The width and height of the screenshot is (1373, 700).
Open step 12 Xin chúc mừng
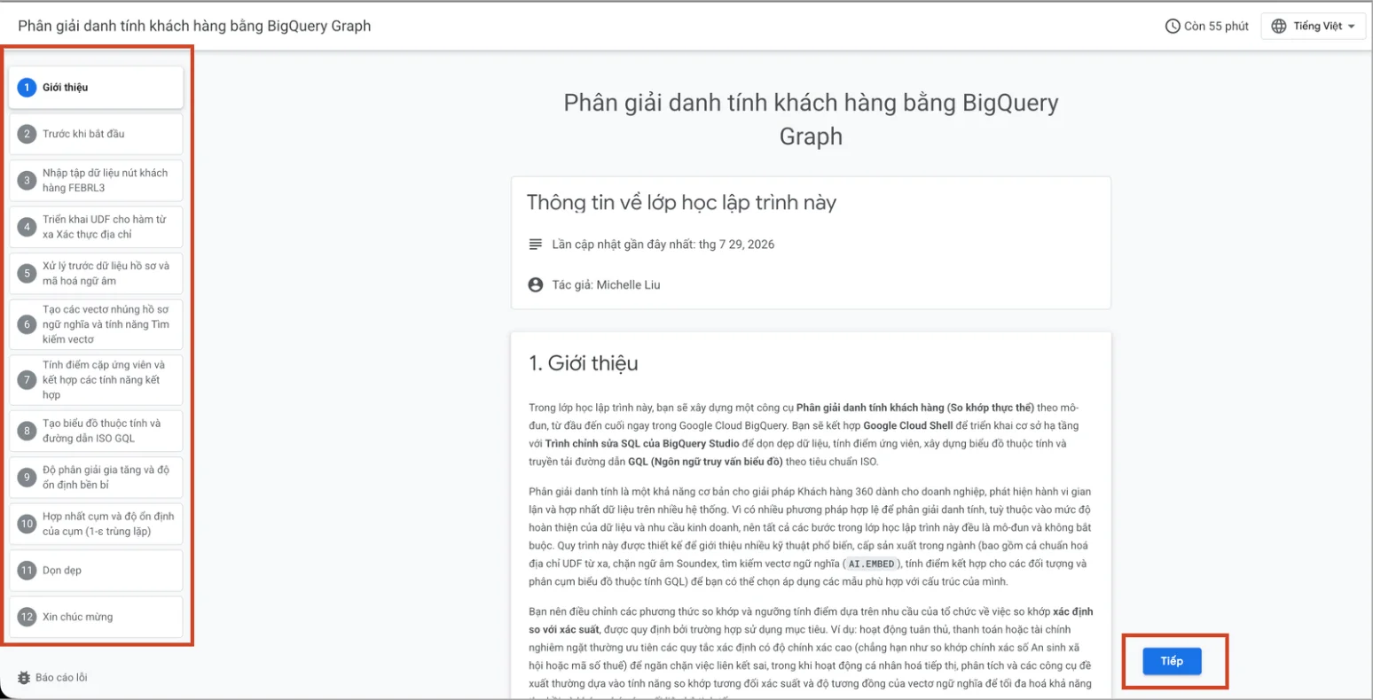pyautogui.click(x=96, y=617)
